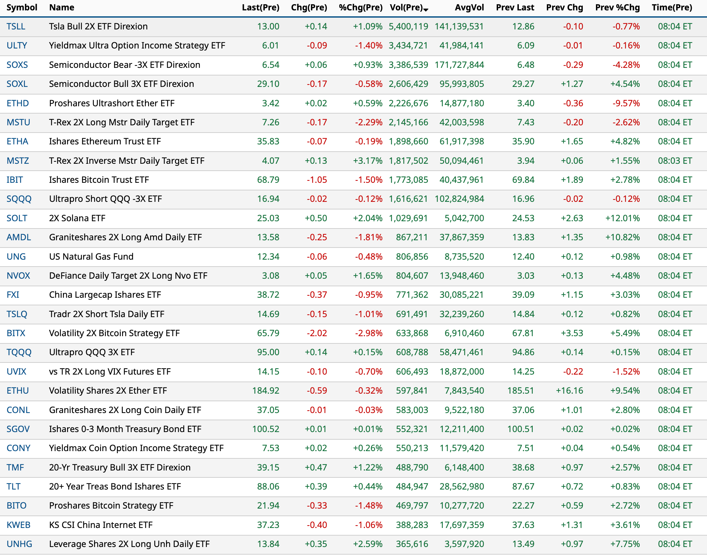The image size is (707, 556).
Task: Open the SGOV symbol link
Action: (18, 429)
